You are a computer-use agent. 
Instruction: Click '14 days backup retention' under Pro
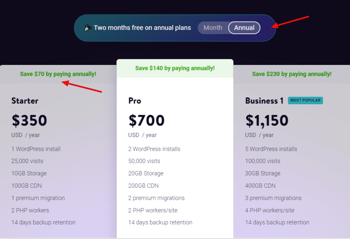click(160, 222)
